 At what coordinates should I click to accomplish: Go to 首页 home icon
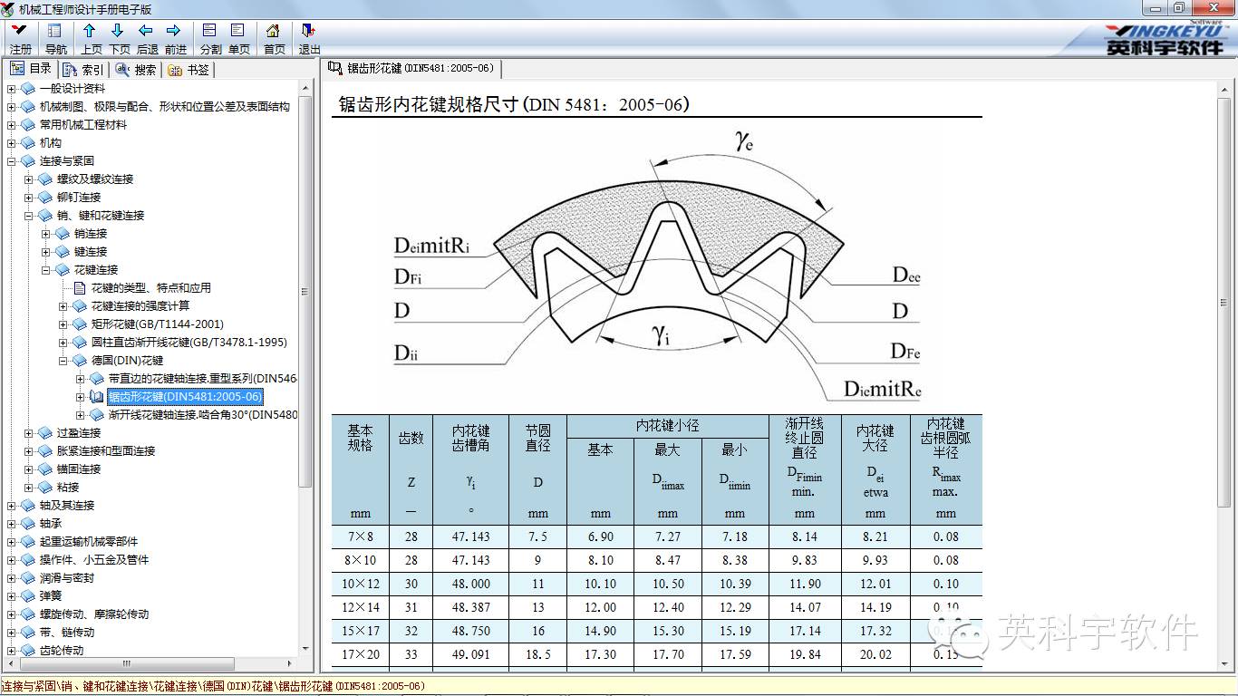274,38
